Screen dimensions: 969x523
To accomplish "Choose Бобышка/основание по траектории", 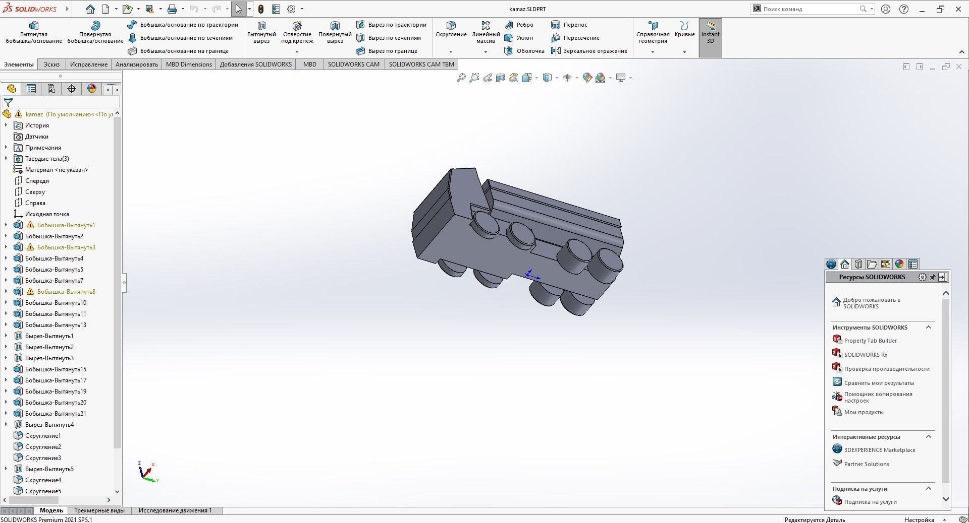I will point(183,25).
